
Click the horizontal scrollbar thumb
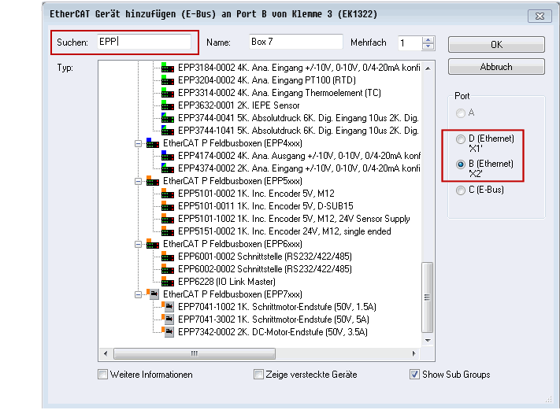click(x=195, y=353)
